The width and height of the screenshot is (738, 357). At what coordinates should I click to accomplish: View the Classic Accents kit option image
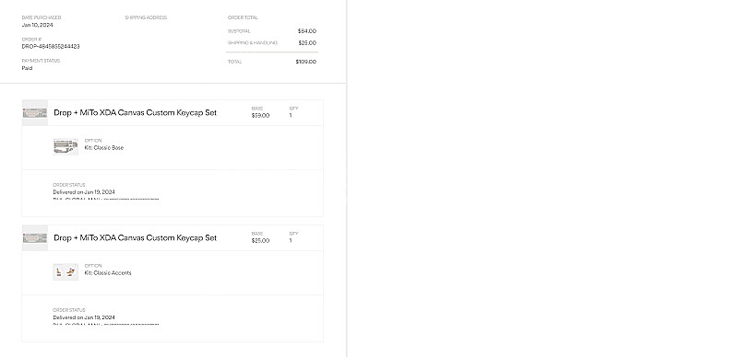click(x=65, y=272)
